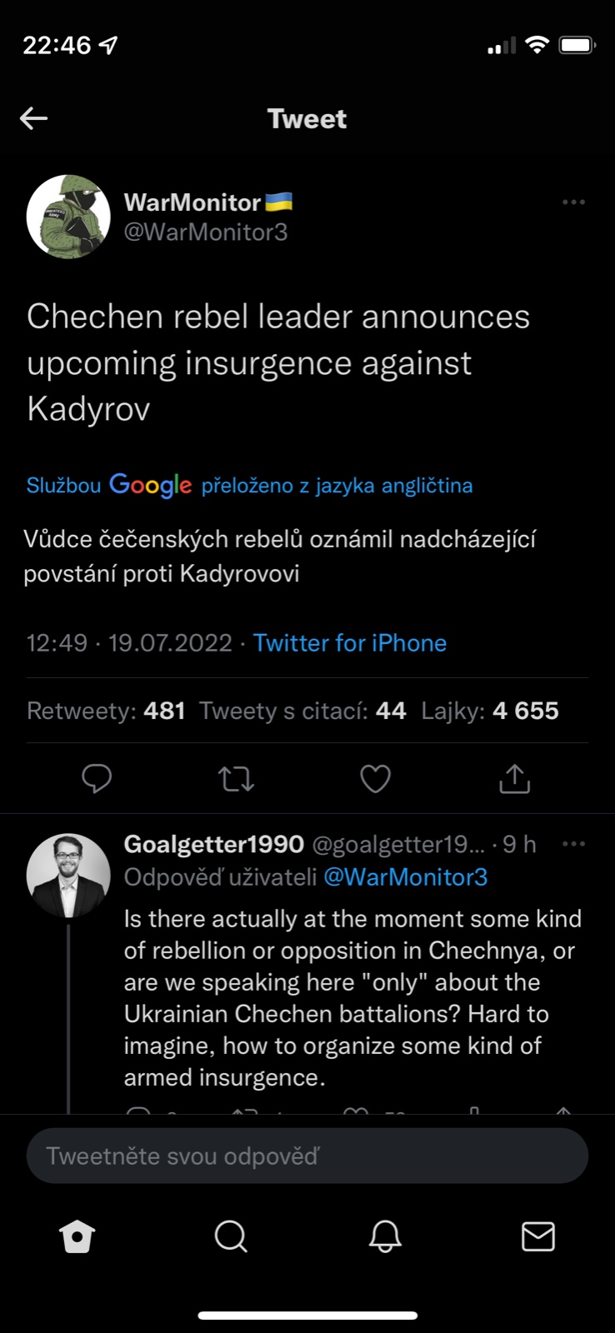The image size is (615, 1333).
Task: Tap the "Tweetněte svou odpověď" reply field
Action: (x=307, y=1156)
